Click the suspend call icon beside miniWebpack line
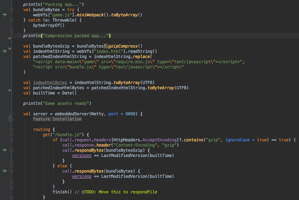 coord(5,15)
